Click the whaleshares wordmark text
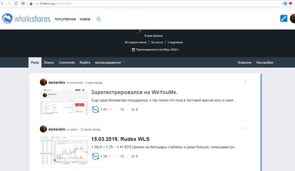 click(32, 19)
